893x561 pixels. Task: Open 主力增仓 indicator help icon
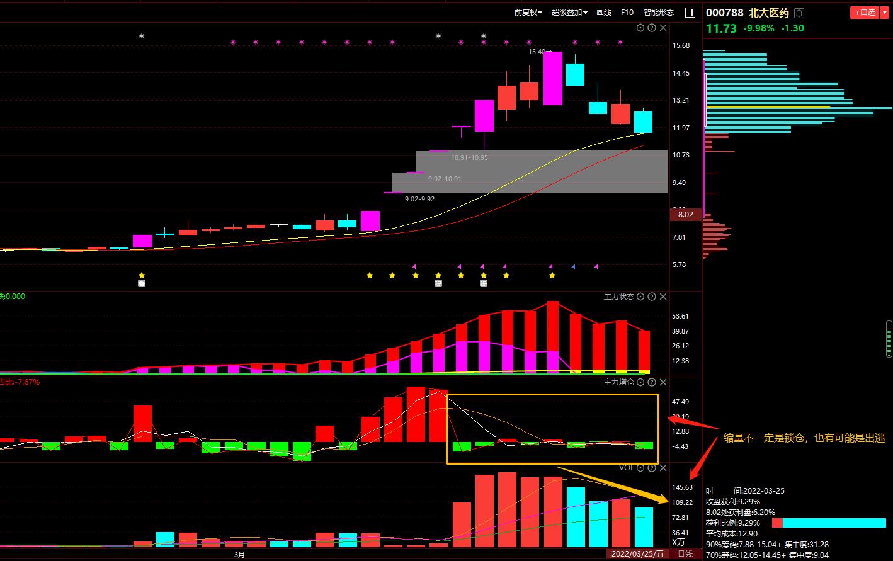click(x=652, y=382)
